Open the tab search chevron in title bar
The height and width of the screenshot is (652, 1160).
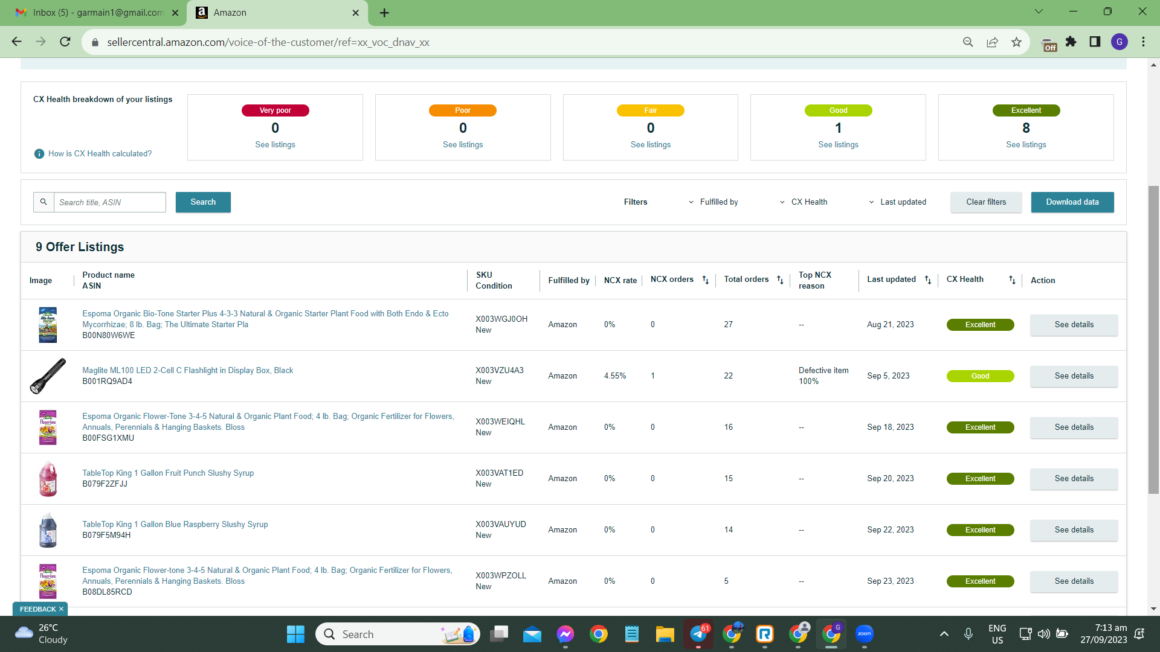[1039, 11]
